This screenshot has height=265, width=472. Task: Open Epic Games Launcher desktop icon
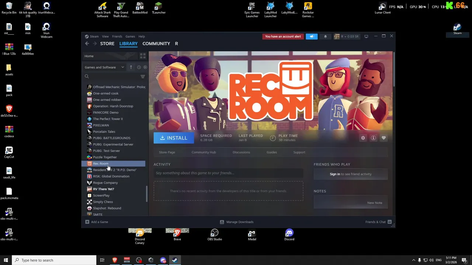tap(252, 10)
